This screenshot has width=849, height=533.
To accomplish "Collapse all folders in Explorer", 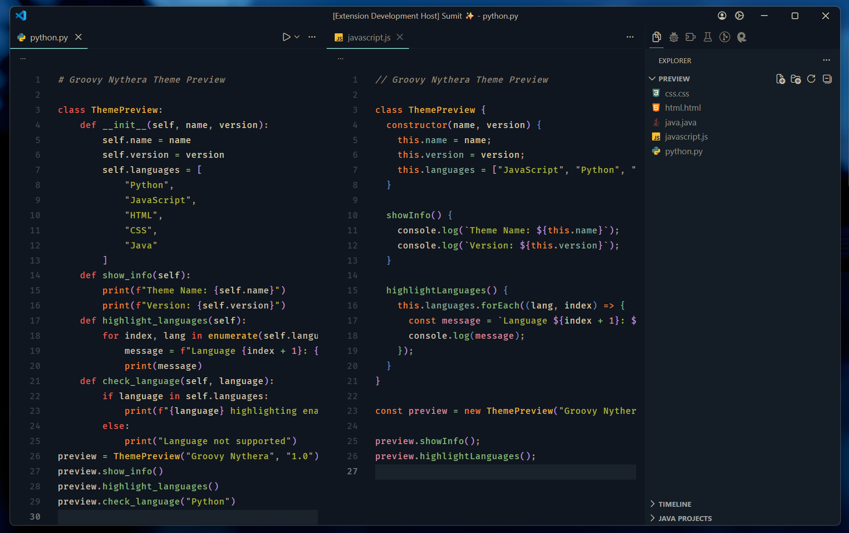I will pyautogui.click(x=827, y=79).
